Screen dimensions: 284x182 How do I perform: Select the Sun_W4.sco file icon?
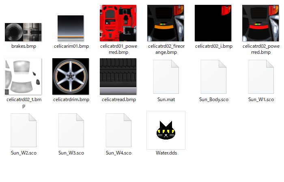point(118,130)
